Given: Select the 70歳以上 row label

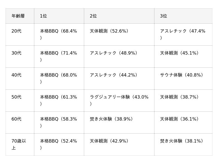Looking at the screenshot, I should point(19,144).
